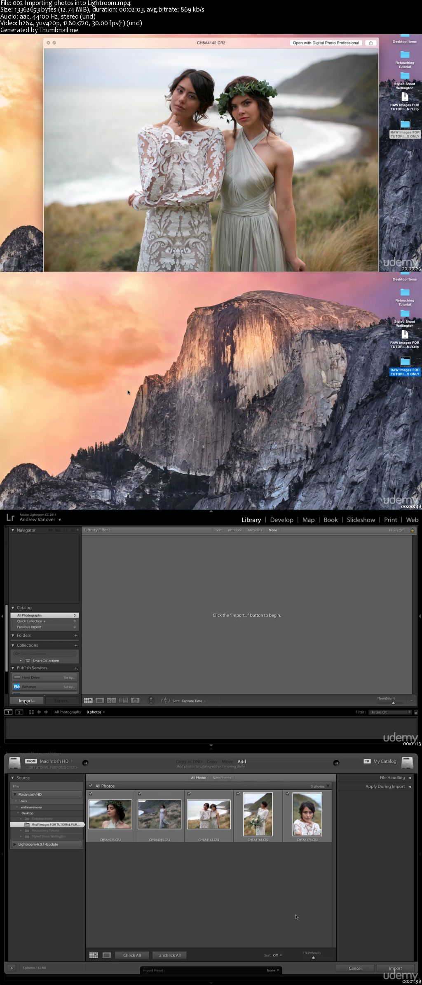Click the Lr Lightroom logo
The height and width of the screenshot is (985, 422).
tap(10, 517)
